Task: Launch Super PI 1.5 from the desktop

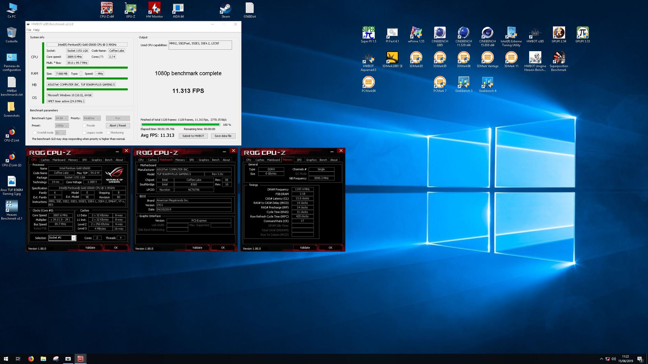Action: coord(369,35)
